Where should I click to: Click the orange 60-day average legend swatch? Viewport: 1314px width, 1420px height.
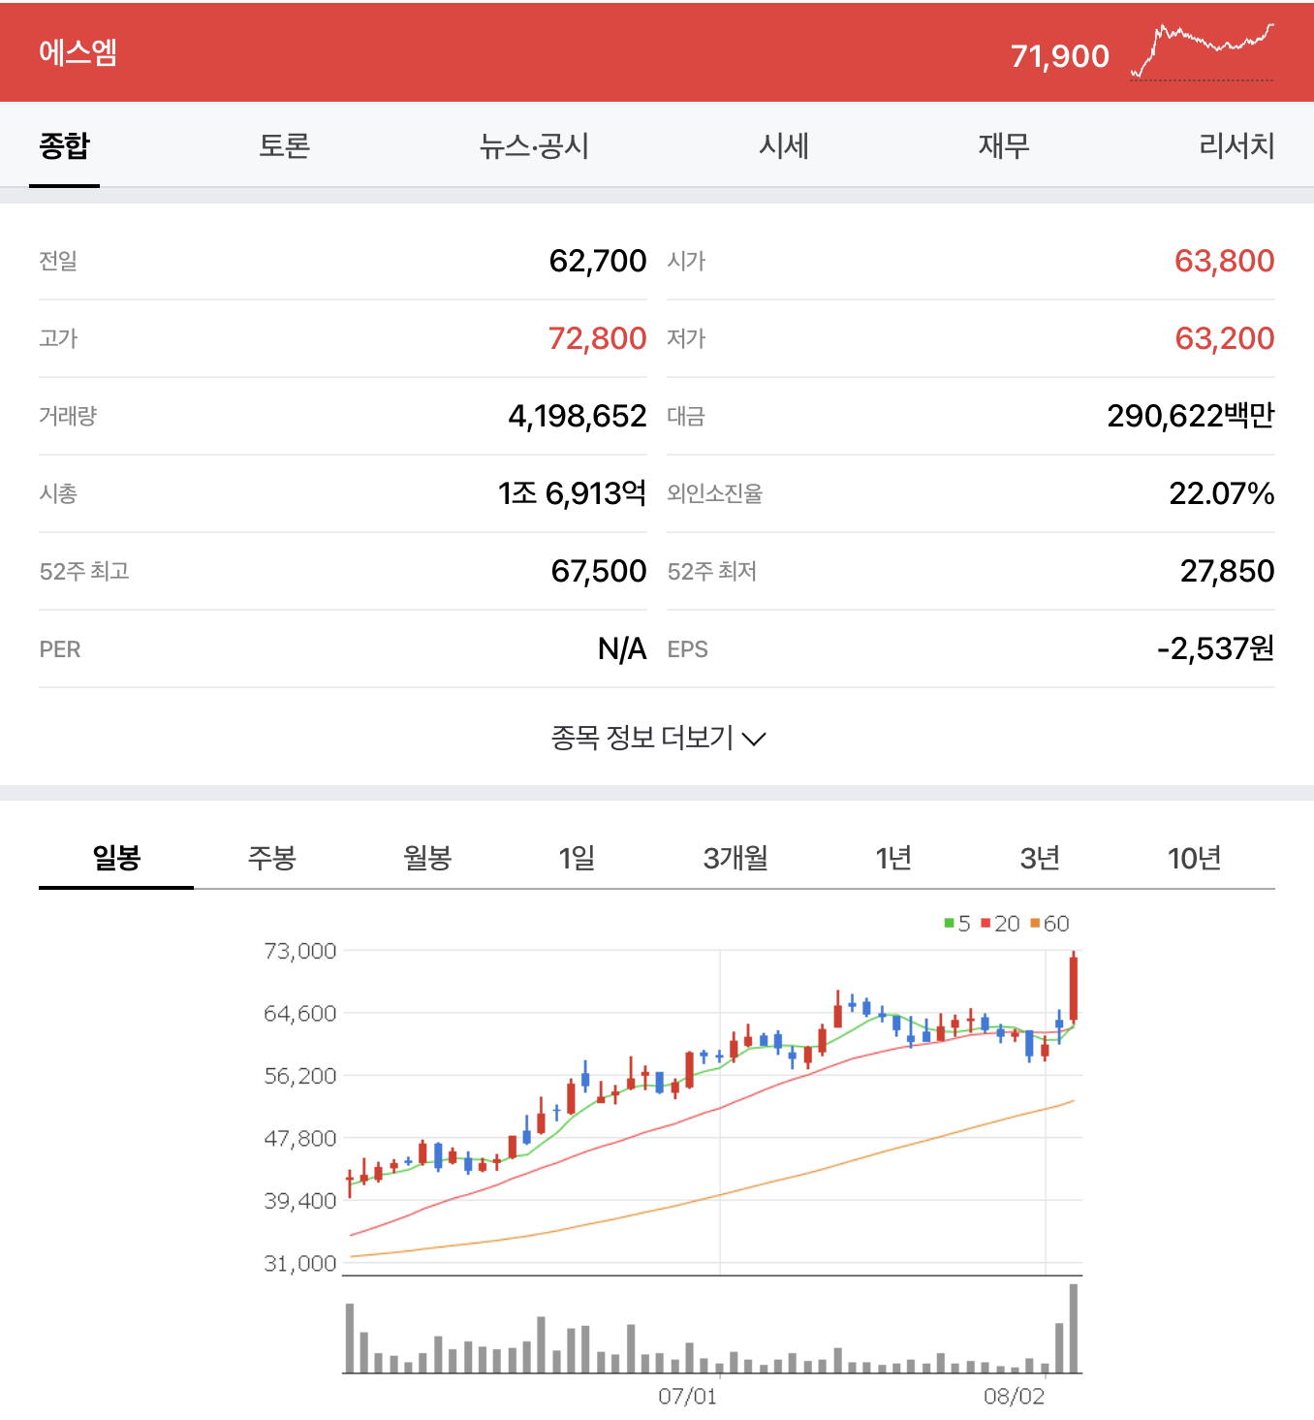(1035, 923)
